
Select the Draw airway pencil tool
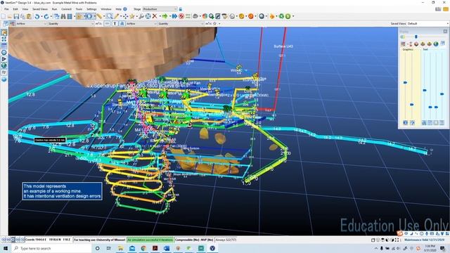[117, 16]
